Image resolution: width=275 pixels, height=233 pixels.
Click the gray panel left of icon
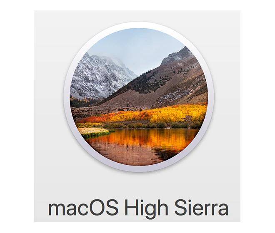[x=49, y=97]
